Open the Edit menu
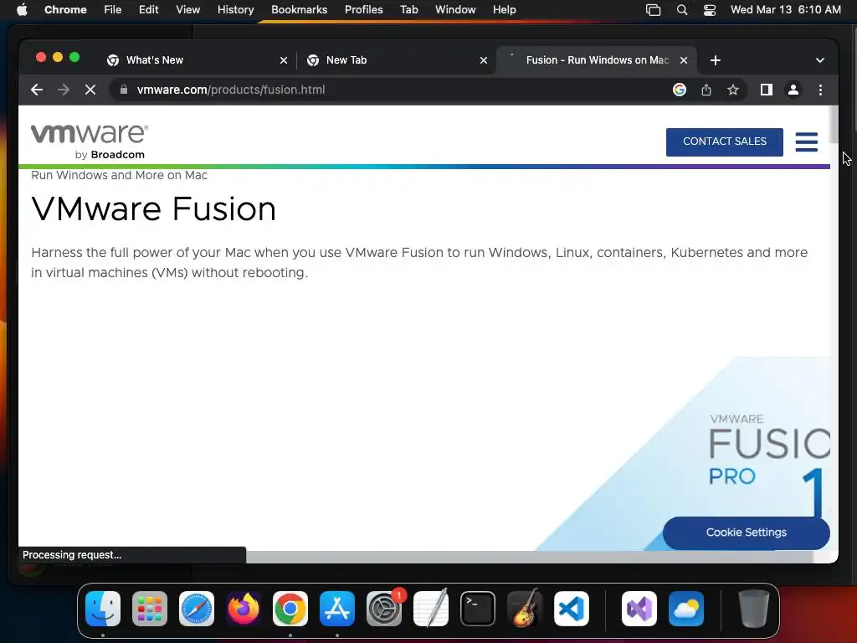 pos(148,9)
